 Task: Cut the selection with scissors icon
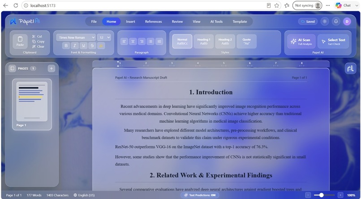pyautogui.click(x=37, y=36)
